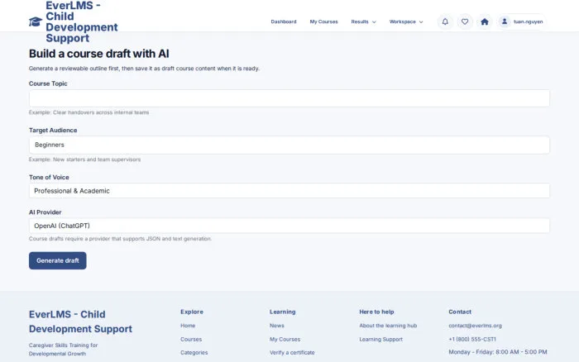Viewport: 579px width, 362px height.
Task: Go to the home icon button
Action: click(x=485, y=21)
